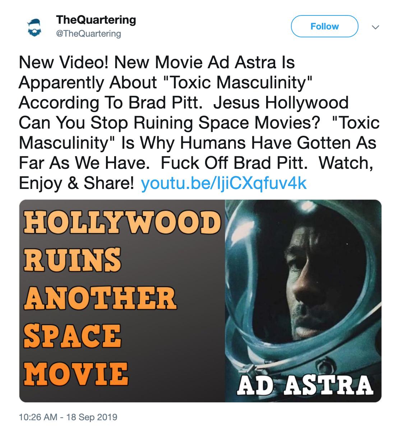Click the "Fuck Off Brad Pitt." sentence
This screenshot has height=426, width=398.
pos(234,163)
